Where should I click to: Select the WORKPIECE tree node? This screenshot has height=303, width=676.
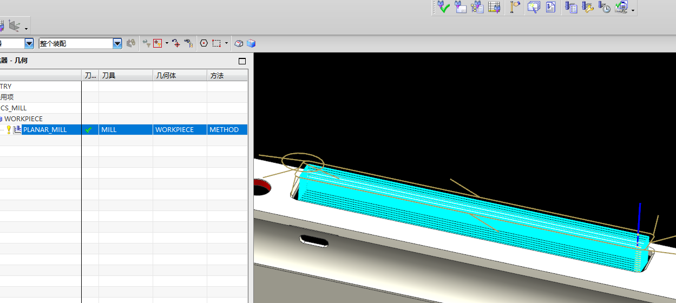(23, 118)
